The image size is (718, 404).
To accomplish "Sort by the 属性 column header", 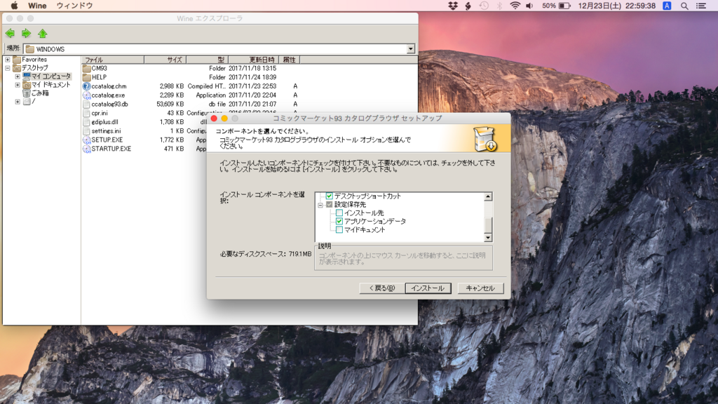I will click(x=289, y=60).
